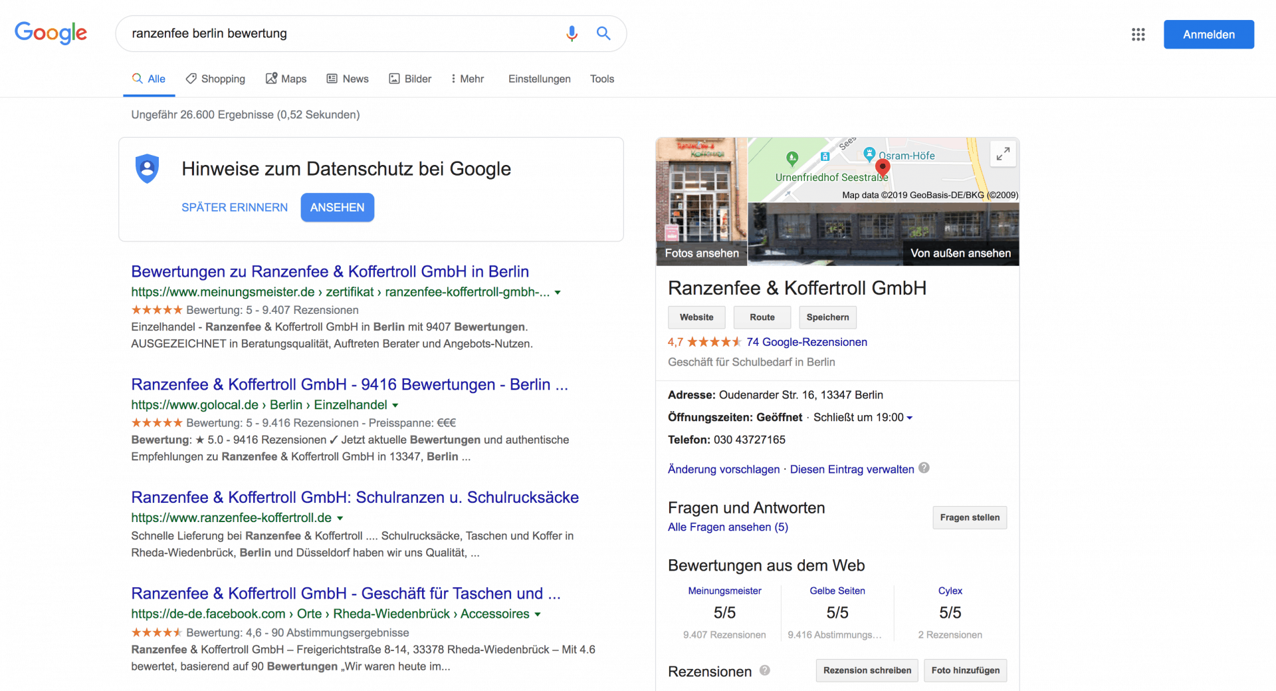Click the Fragen stellen button
Viewport: 1276px width, 691px height.
(970, 517)
